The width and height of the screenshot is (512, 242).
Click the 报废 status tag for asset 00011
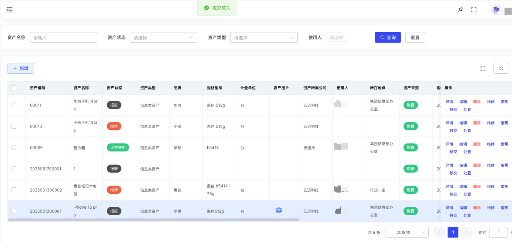click(114, 105)
